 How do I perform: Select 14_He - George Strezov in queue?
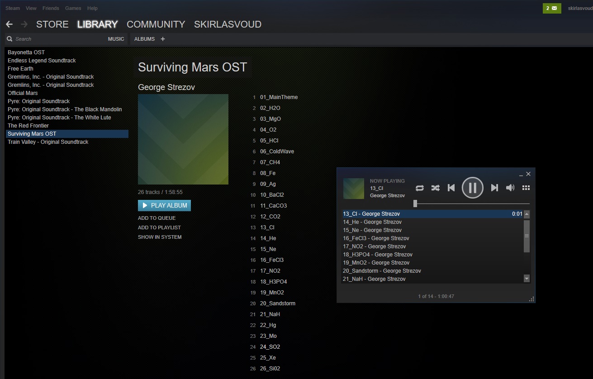(432, 222)
